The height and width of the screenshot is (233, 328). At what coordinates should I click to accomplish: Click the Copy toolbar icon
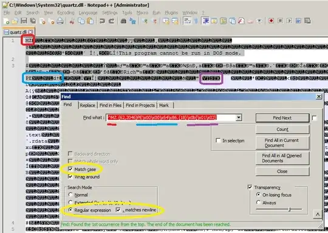click(81, 21)
